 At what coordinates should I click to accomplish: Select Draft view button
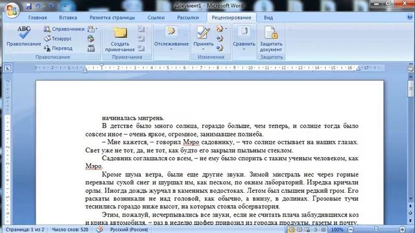[323, 230]
